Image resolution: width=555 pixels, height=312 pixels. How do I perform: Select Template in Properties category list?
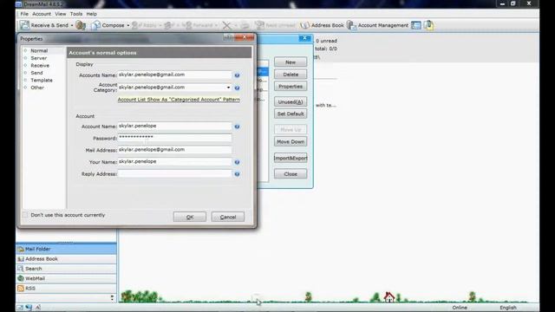tap(42, 81)
